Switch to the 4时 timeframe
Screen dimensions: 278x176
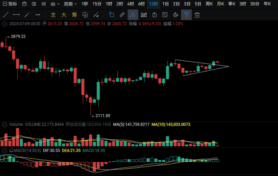130,4
